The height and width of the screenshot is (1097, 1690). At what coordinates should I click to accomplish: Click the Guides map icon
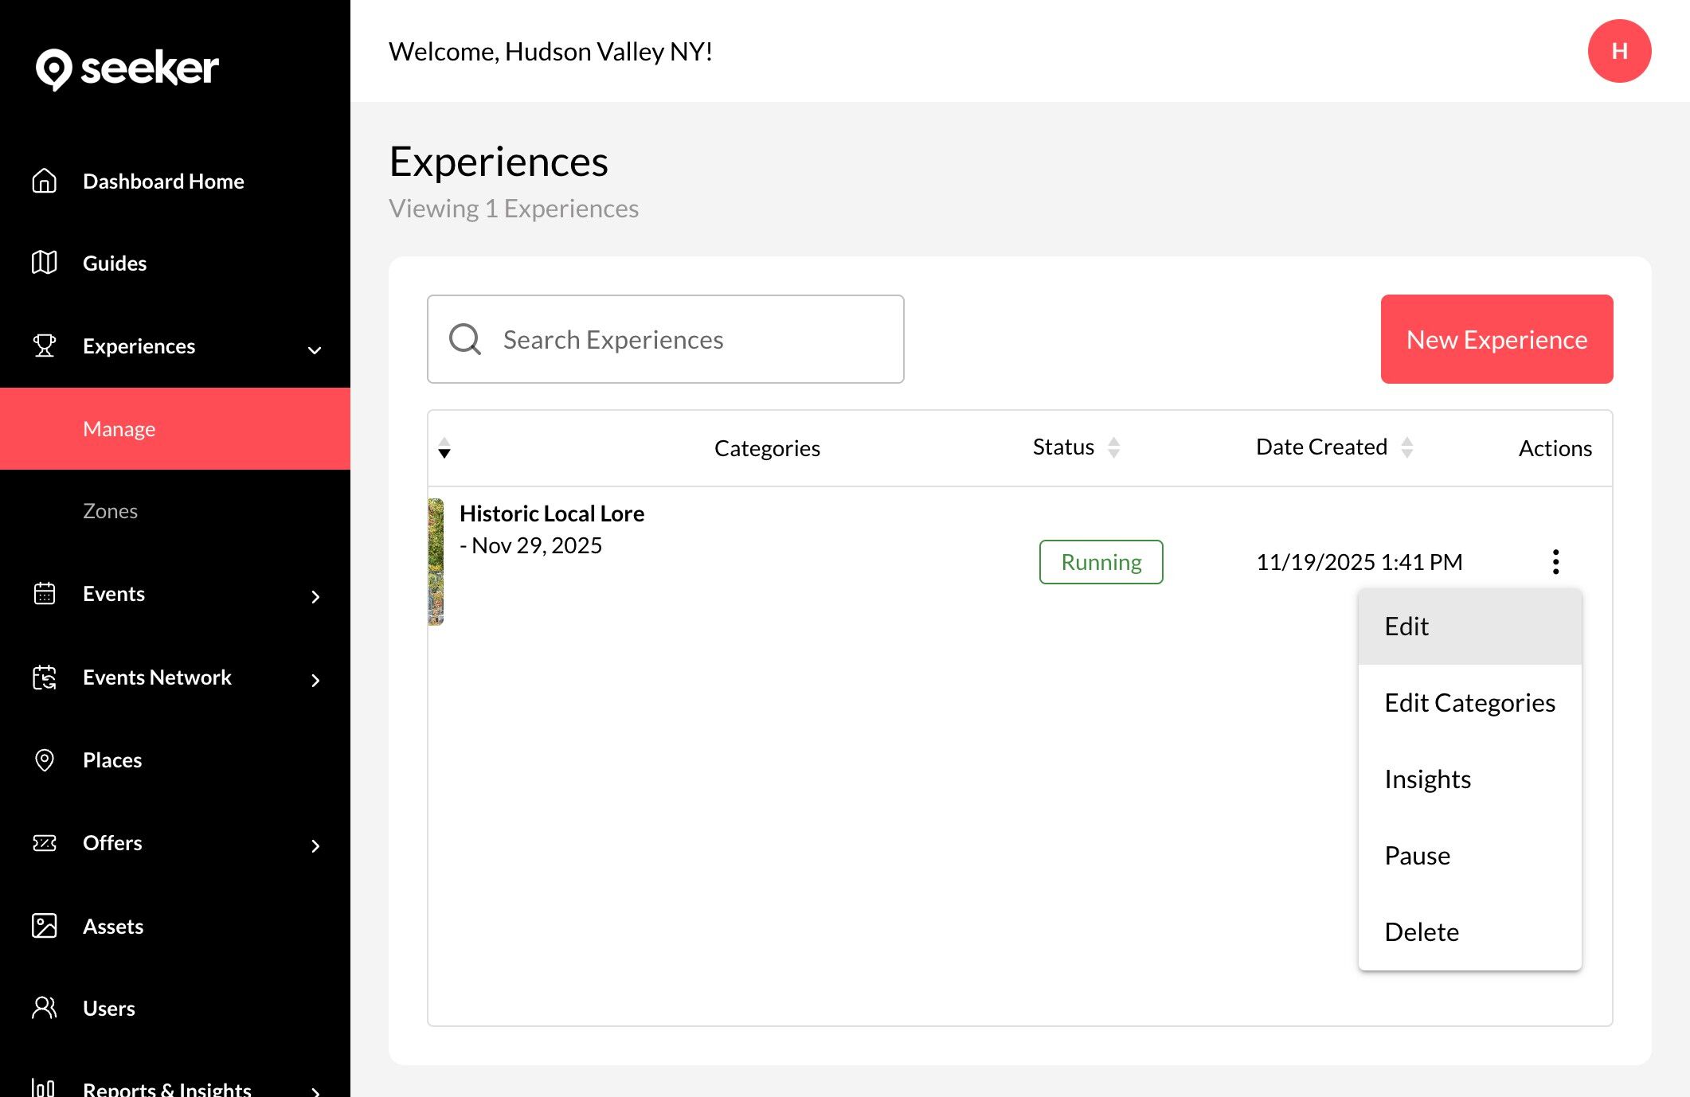coord(45,263)
